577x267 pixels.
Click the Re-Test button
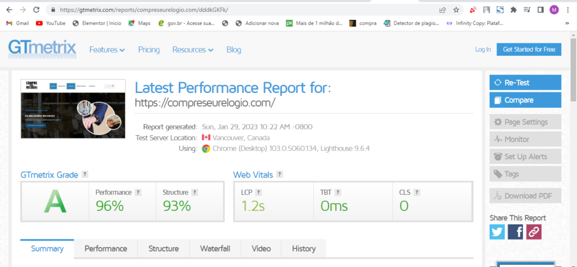525,82
